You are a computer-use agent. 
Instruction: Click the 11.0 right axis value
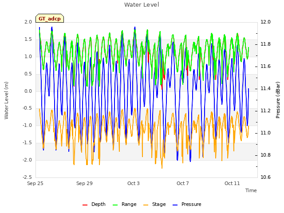click(x=265, y=133)
